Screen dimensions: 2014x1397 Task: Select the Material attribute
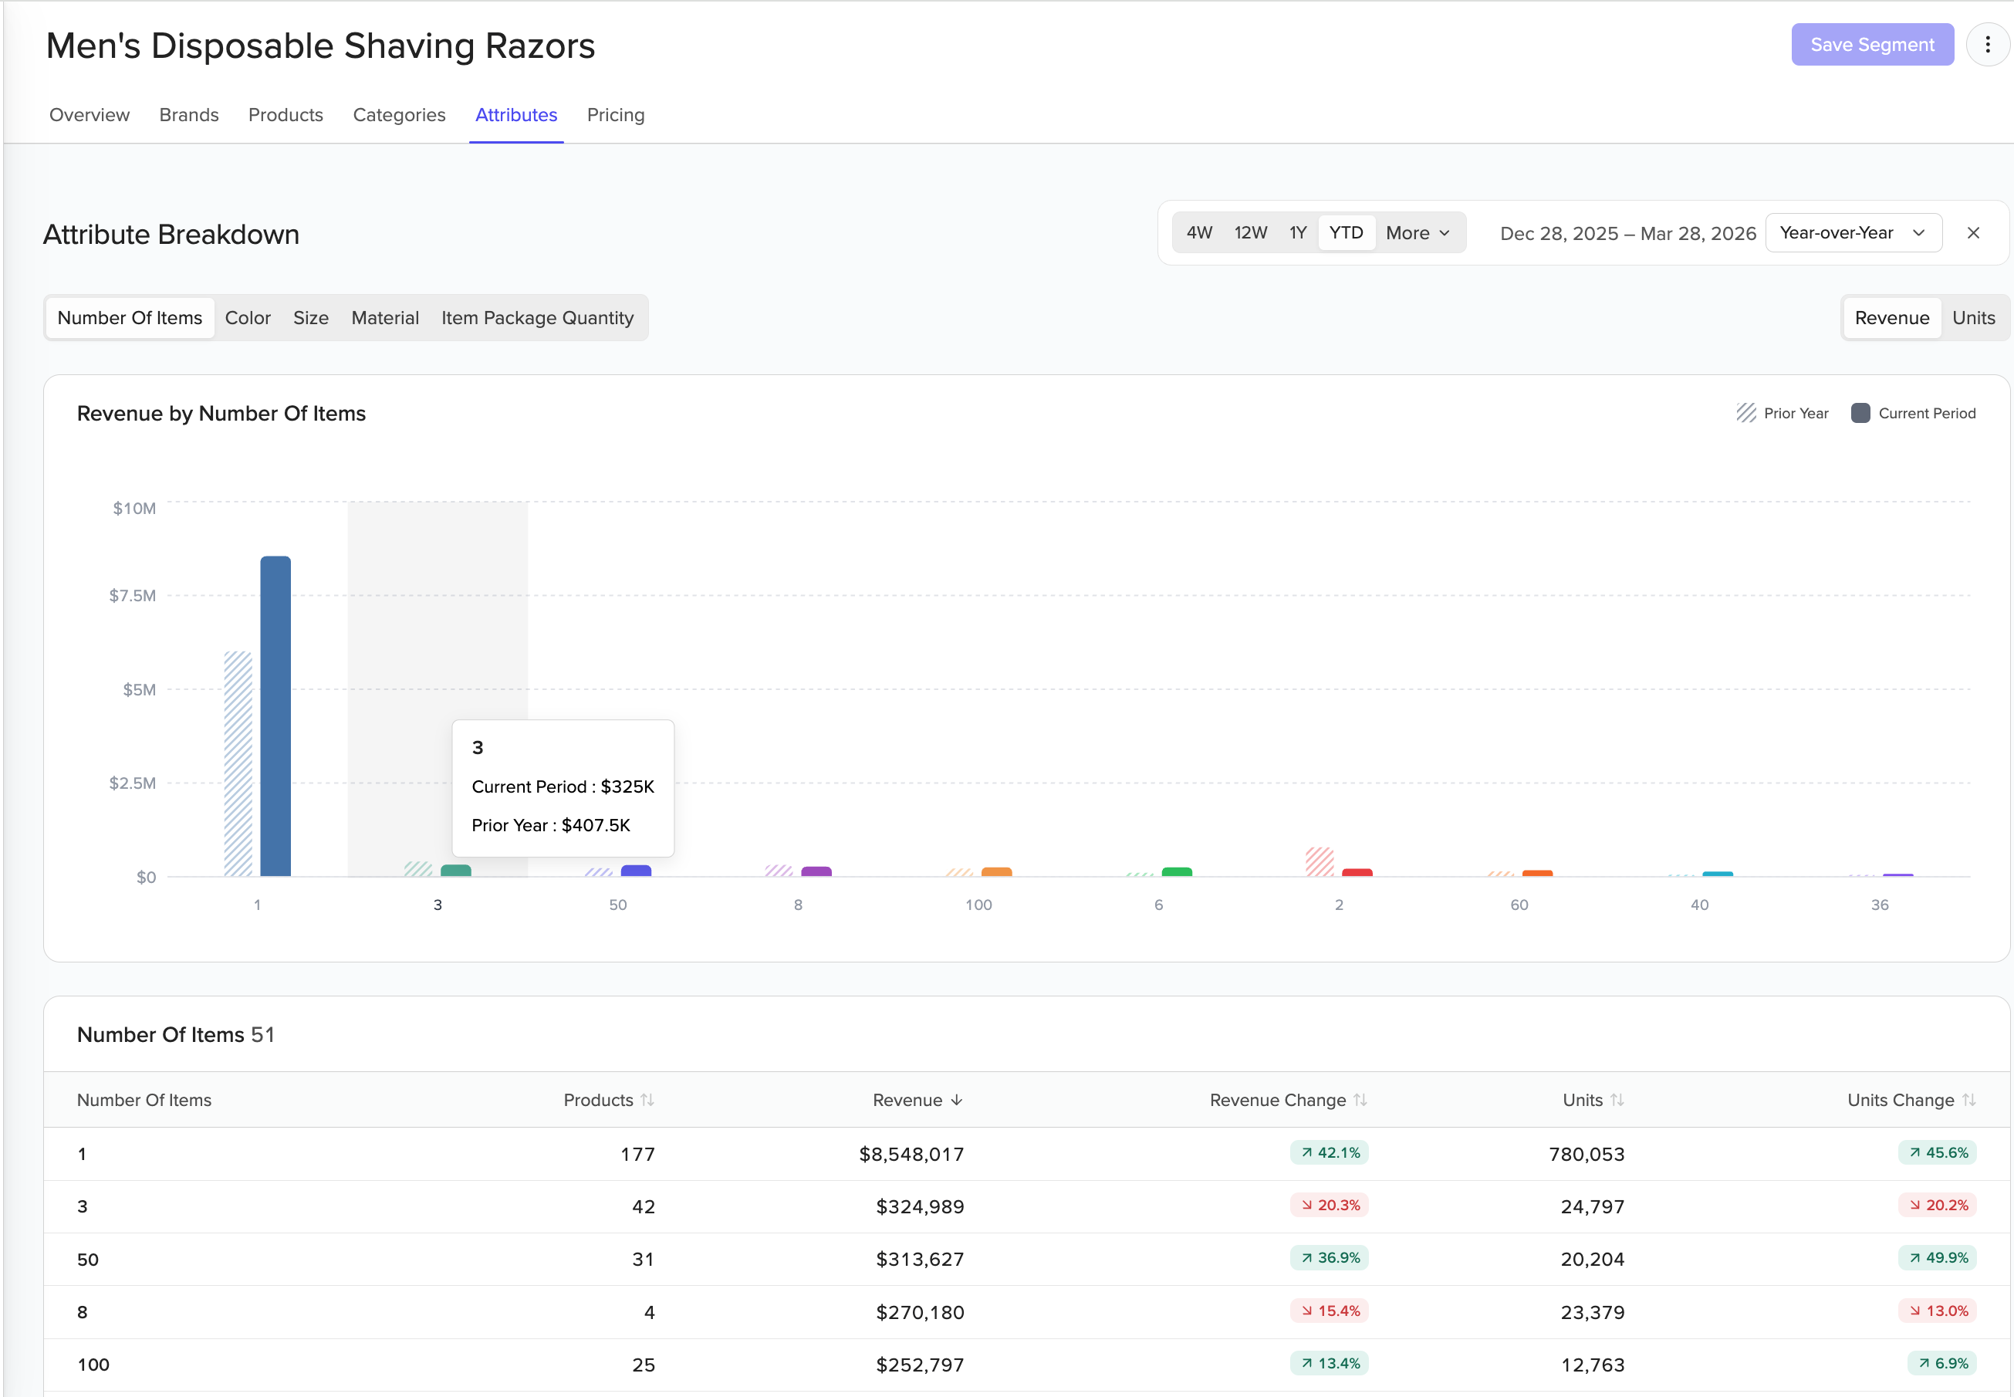pyautogui.click(x=385, y=318)
